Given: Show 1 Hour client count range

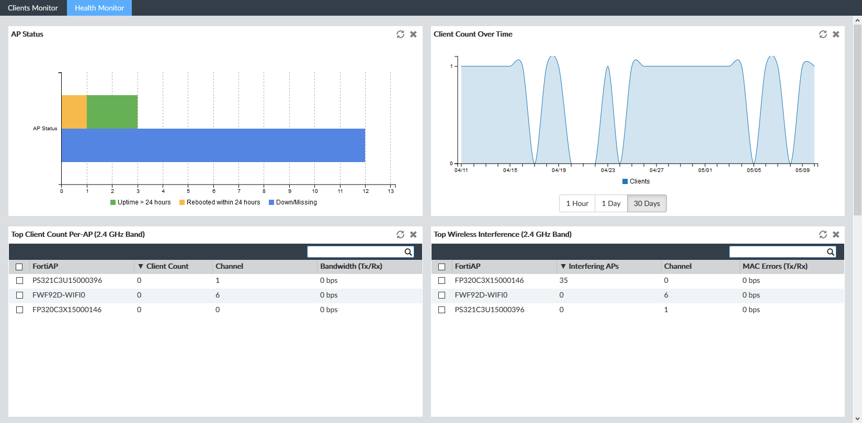Looking at the screenshot, I should tap(577, 203).
